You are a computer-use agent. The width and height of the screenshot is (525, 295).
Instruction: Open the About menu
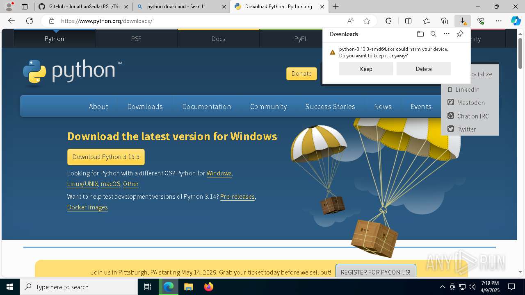[98, 107]
